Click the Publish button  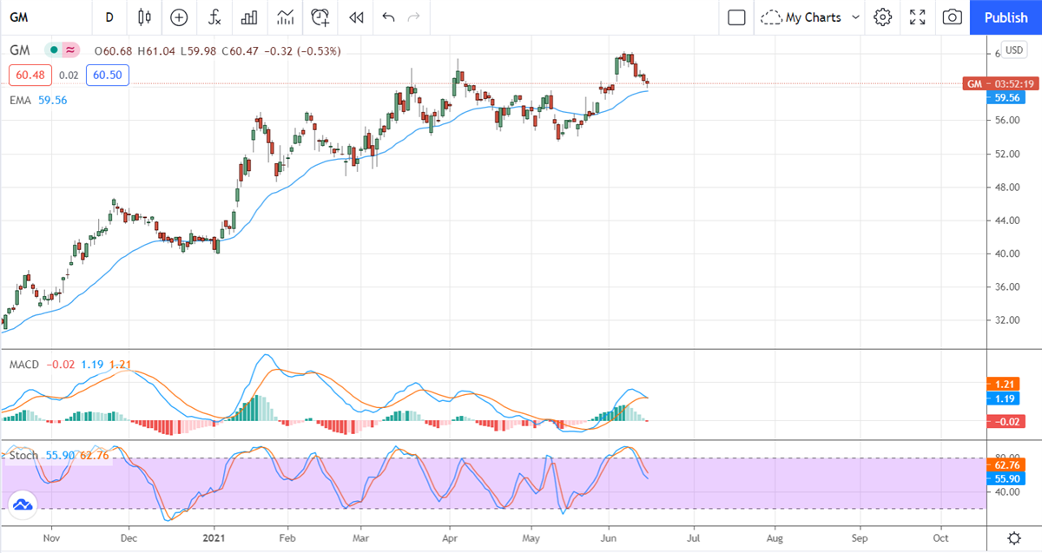(x=1006, y=17)
